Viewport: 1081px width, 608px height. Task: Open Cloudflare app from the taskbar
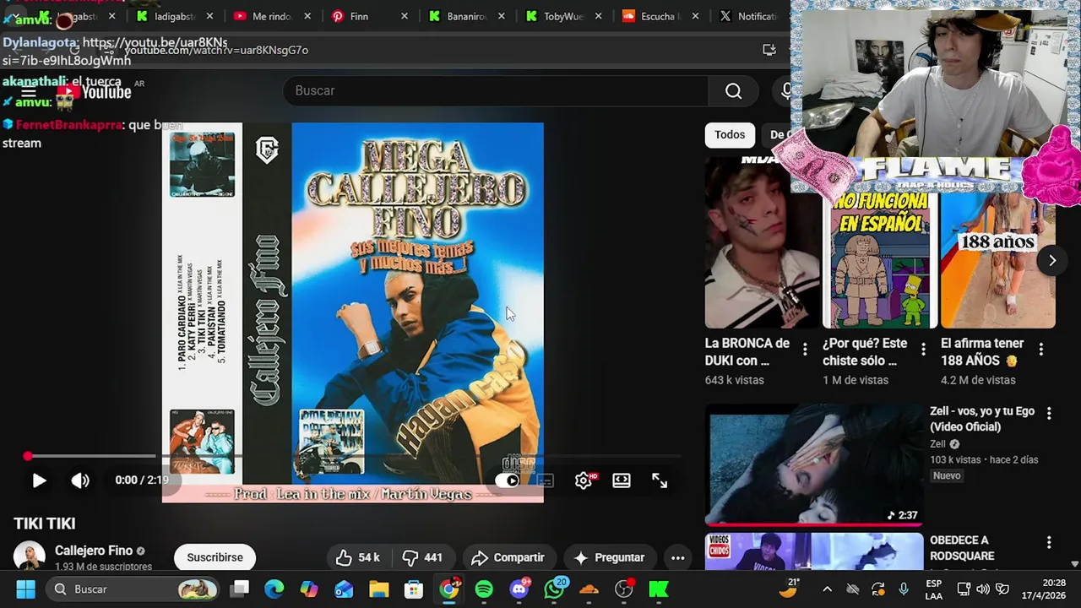point(589,589)
